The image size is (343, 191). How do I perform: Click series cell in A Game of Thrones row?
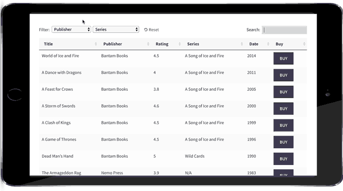coord(204,139)
